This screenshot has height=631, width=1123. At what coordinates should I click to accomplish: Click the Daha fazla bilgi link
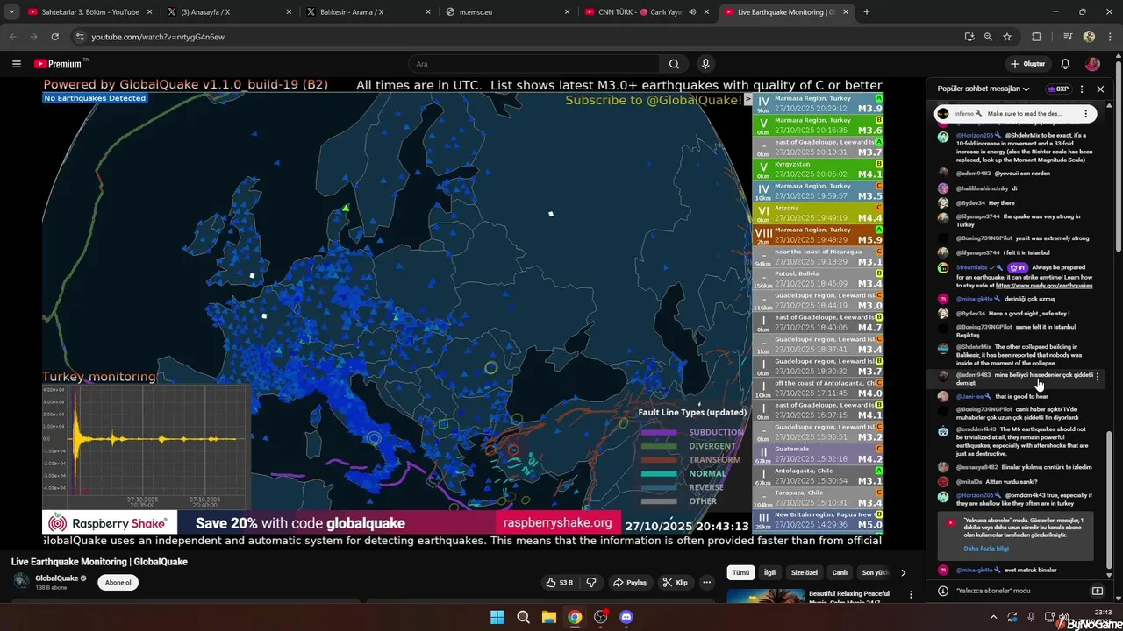pos(985,549)
